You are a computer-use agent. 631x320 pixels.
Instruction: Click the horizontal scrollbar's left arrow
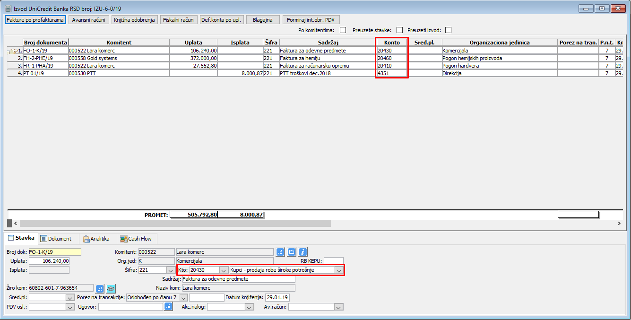pyautogui.click(x=15, y=223)
